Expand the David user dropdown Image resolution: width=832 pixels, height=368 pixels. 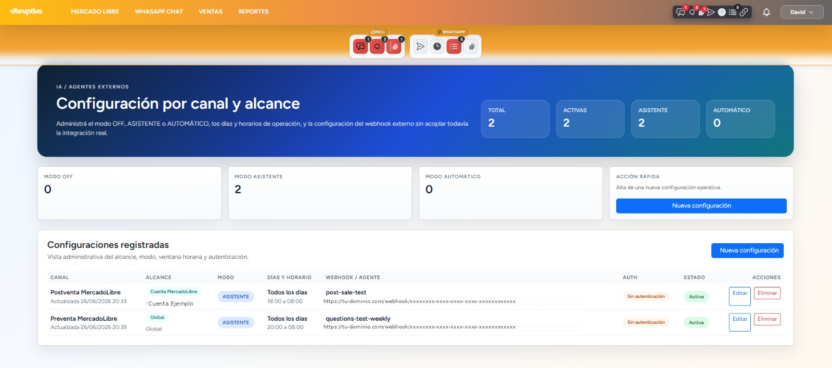(x=802, y=12)
